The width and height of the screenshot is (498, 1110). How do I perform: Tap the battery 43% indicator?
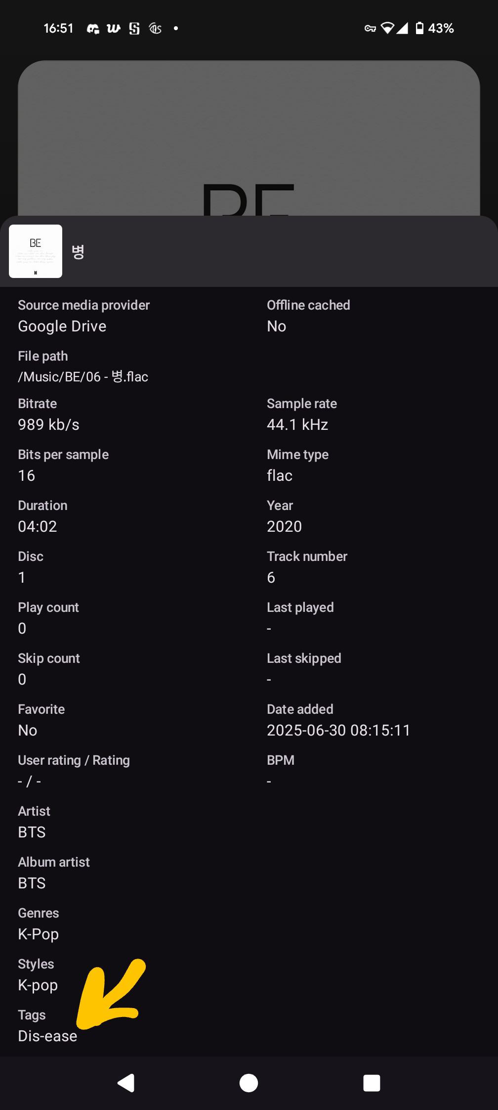[434, 28]
